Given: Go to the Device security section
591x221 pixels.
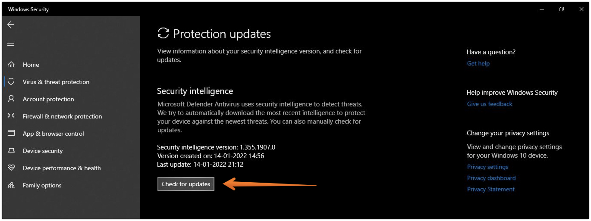Looking at the screenshot, I should 43,151.
